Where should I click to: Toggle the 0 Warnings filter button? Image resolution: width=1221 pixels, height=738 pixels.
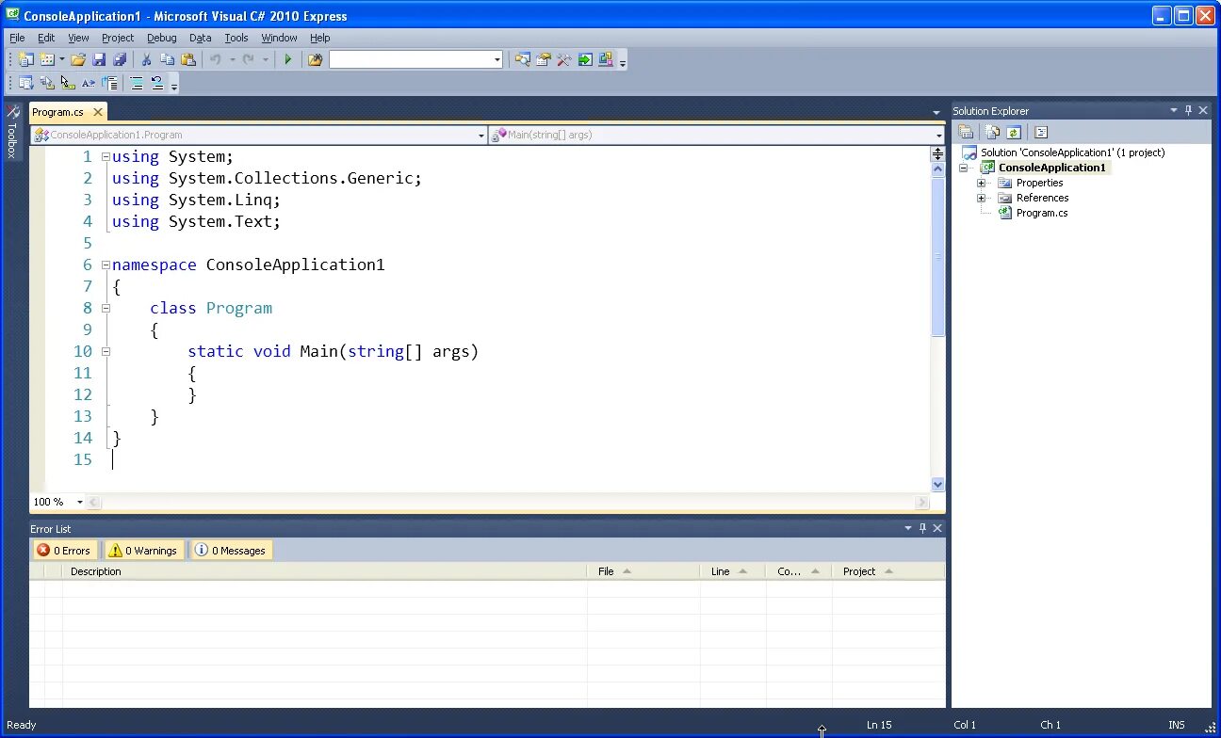pyautogui.click(x=143, y=551)
